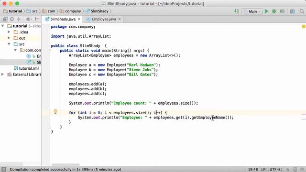This screenshot has height=172, width=306.
Task: Select the SlimShady class in project tree
Action: 34,62
